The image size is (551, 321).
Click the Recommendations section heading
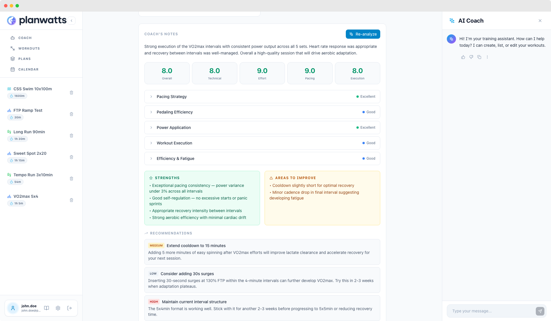coord(171,233)
